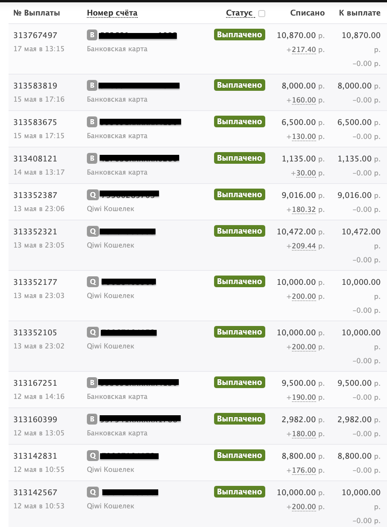This screenshot has width=387, height=527.
Task: Click Выплачено status badge for payout 313583675
Action: click(x=240, y=121)
